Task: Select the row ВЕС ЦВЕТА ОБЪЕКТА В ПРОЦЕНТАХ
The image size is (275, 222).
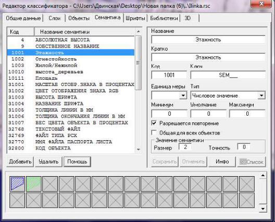Action: [71, 122]
